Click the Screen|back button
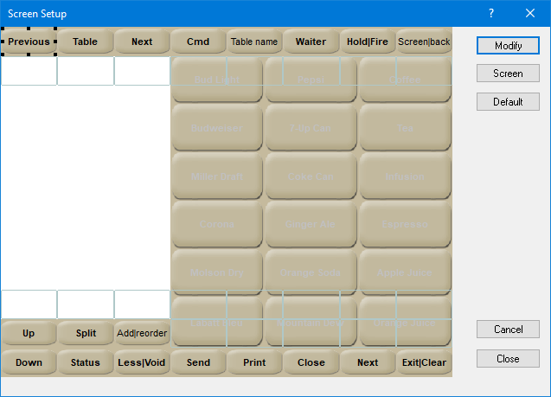The image size is (551, 397). [x=424, y=42]
